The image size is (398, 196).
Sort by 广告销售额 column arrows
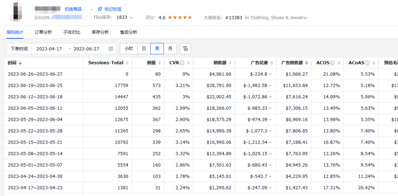click(306, 63)
